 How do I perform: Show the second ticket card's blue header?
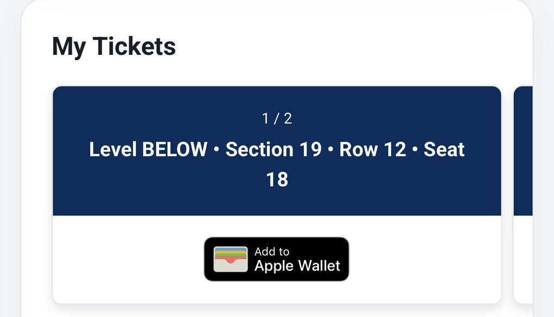(522, 150)
